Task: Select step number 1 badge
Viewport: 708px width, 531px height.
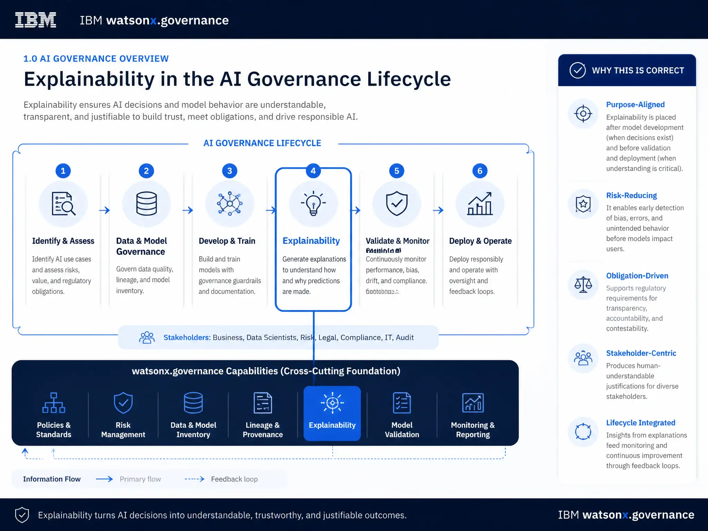Action: 63,171
